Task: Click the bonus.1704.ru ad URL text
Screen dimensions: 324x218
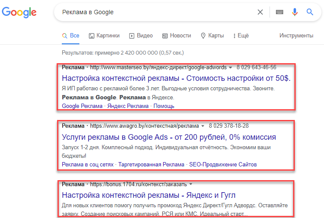Action: pos(139,184)
